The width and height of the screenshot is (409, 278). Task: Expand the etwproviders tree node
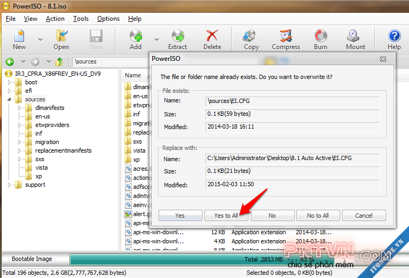coord(20,125)
